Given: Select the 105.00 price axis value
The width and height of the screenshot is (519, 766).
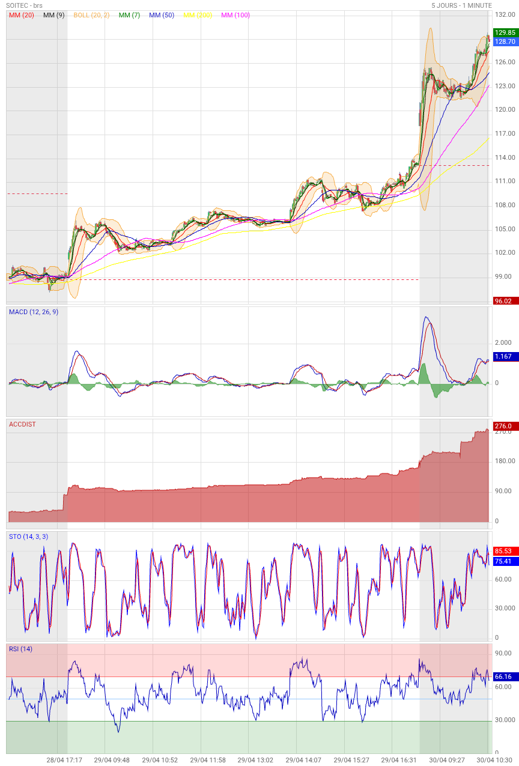Looking at the screenshot, I should click(x=505, y=229).
